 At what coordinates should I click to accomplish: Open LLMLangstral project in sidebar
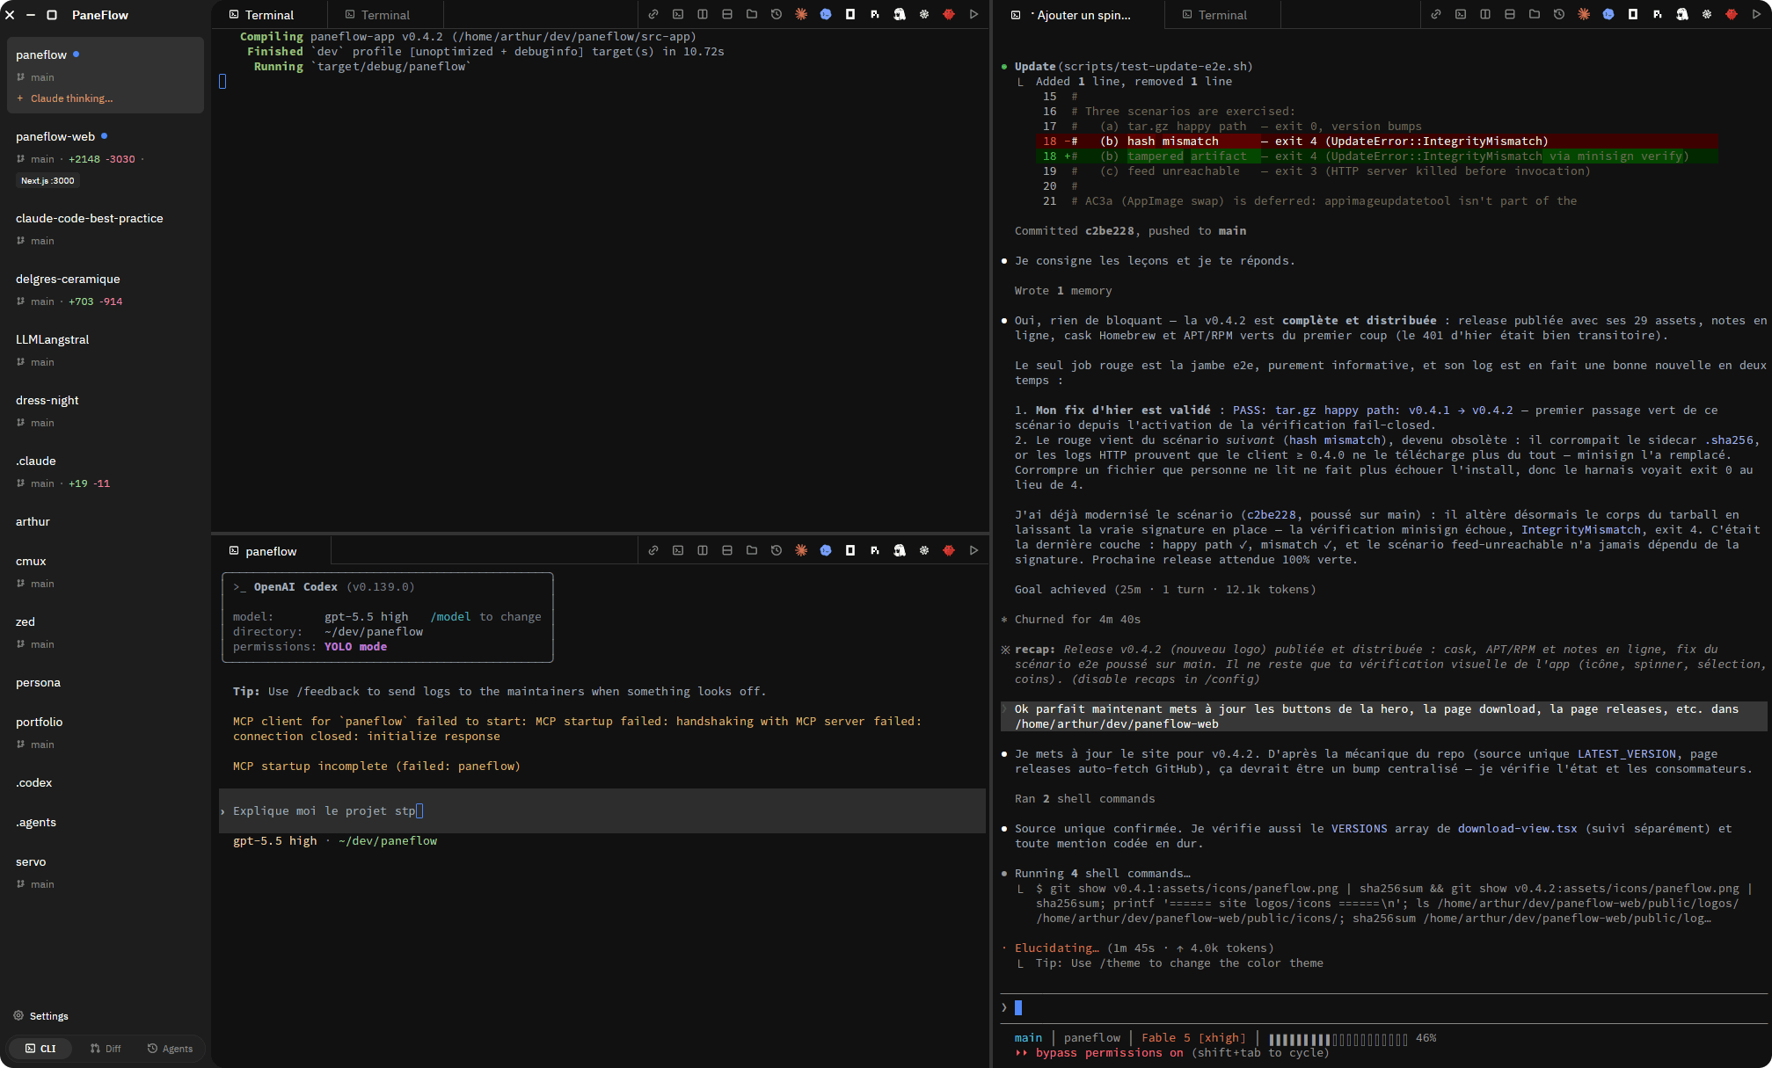click(x=106, y=350)
